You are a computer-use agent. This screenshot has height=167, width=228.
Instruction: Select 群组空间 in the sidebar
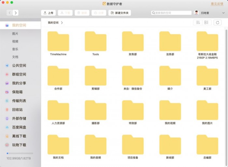[19, 74]
